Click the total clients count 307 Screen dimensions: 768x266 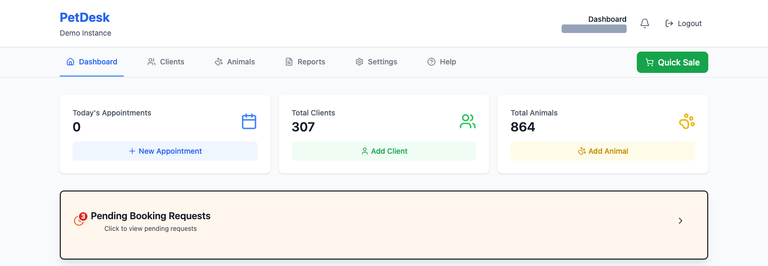click(x=303, y=127)
